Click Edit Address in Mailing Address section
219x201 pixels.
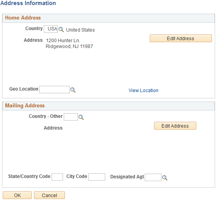pyautogui.click(x=175, y=126)
